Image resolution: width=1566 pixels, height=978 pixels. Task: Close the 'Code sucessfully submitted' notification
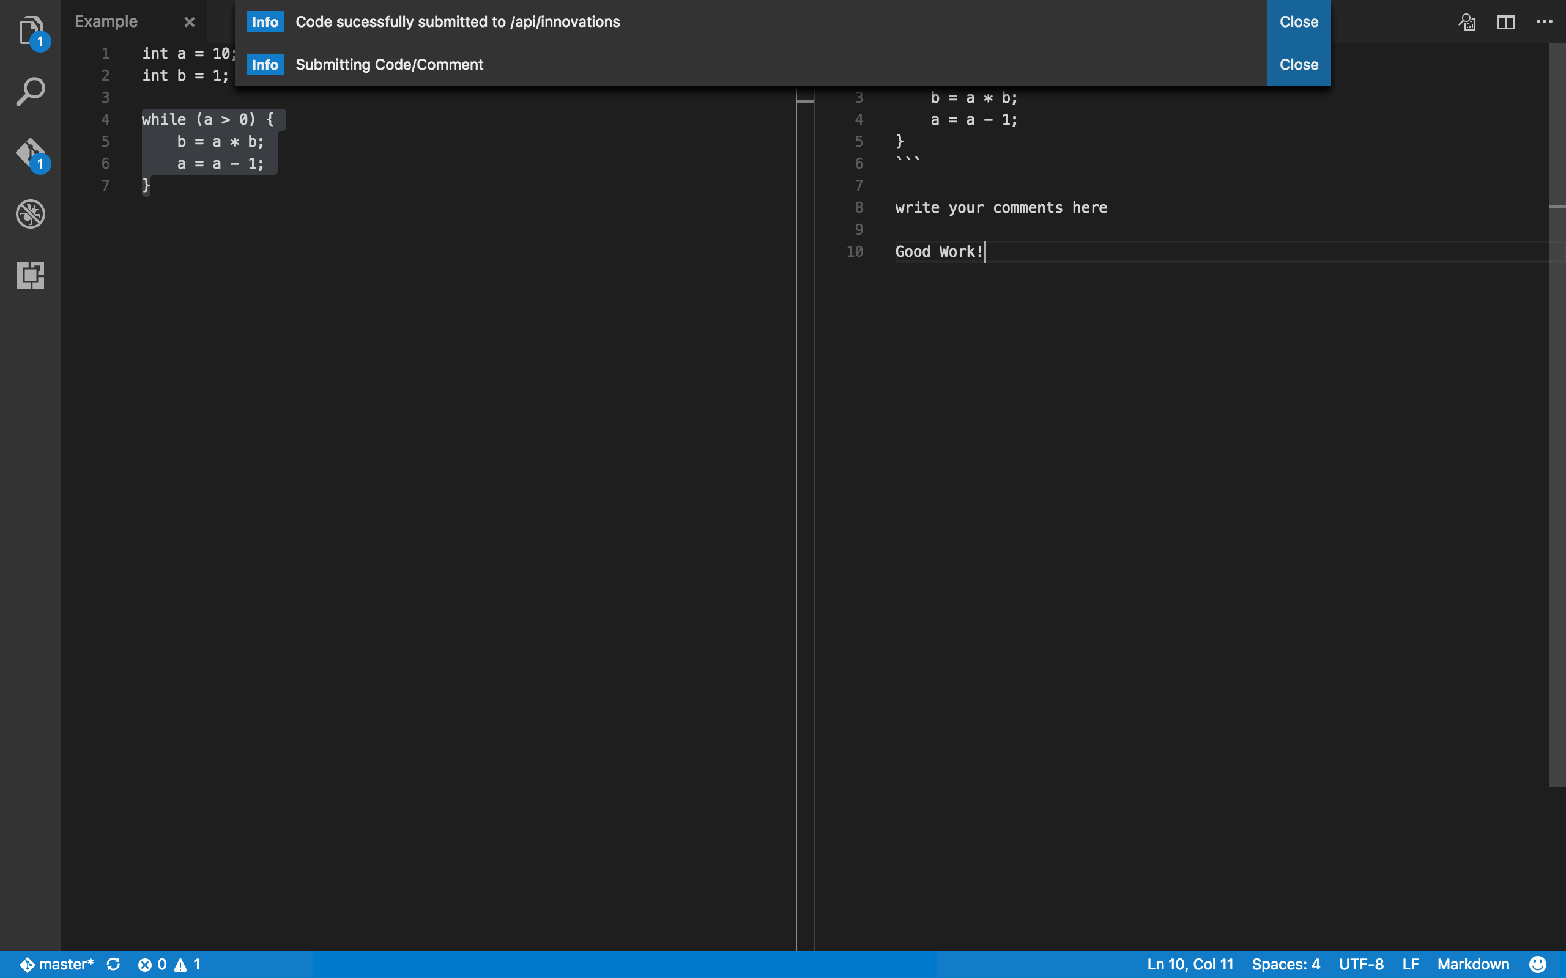point(1298,21)
